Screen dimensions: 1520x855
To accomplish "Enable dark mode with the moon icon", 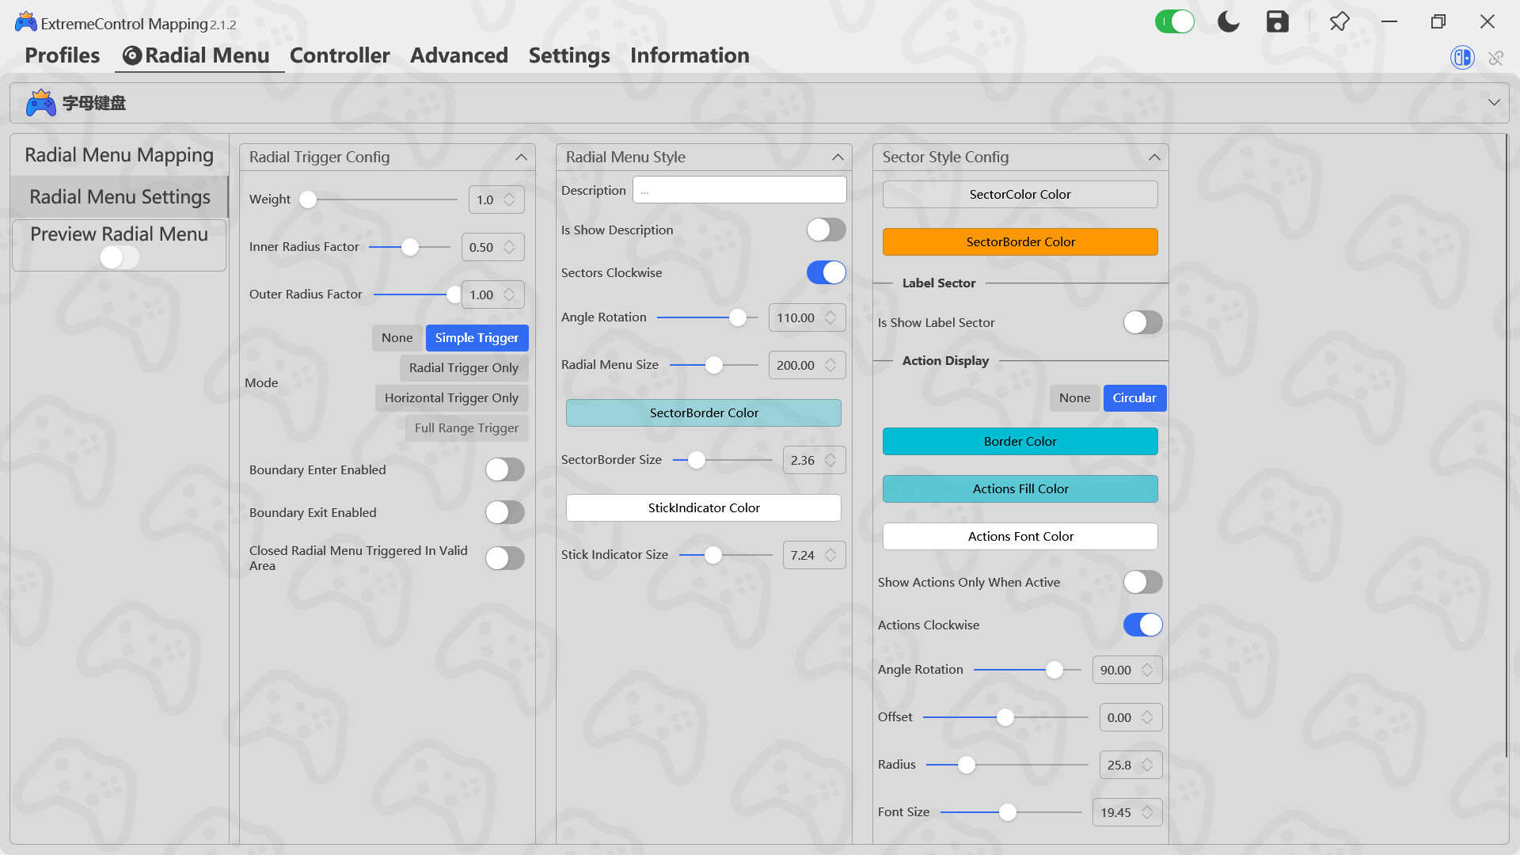I will (1227, 21).
